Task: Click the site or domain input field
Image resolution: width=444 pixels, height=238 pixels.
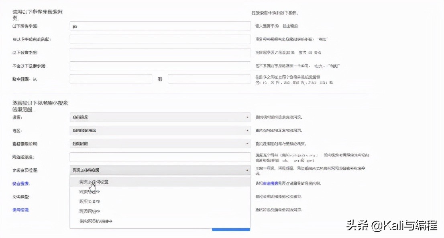Action: 160,157
